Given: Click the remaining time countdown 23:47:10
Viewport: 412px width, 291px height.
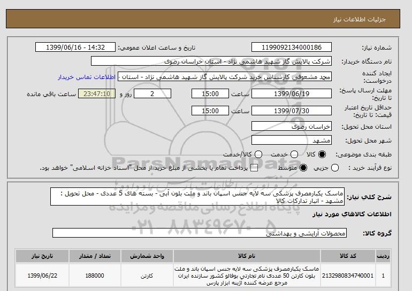Looking at the screenshot, I should pos(97,93).
